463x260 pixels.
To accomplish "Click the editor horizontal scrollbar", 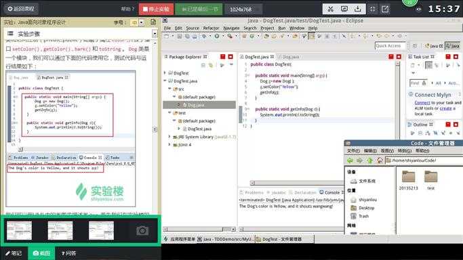I will (297, 183).
